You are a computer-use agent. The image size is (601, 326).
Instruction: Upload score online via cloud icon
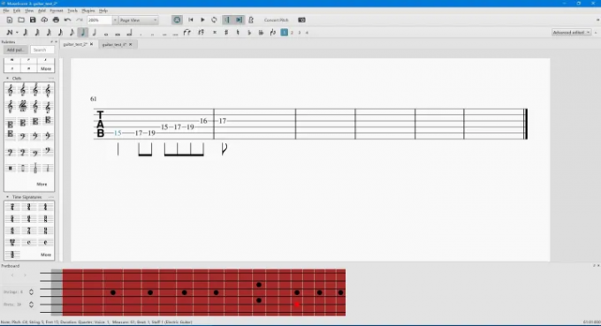(44, 20)
